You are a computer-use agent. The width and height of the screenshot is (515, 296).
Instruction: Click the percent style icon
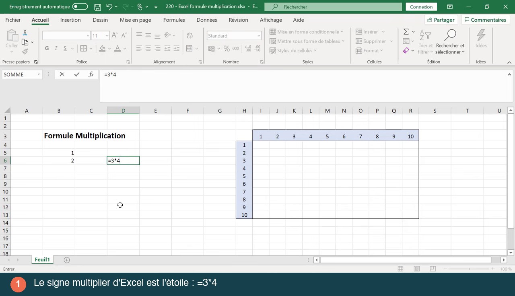tap(227, 49)
